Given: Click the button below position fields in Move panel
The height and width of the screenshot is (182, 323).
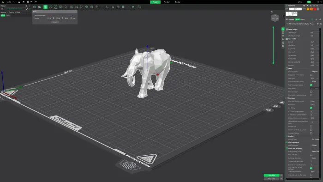Looking at the screenshot, I should 54,22.
